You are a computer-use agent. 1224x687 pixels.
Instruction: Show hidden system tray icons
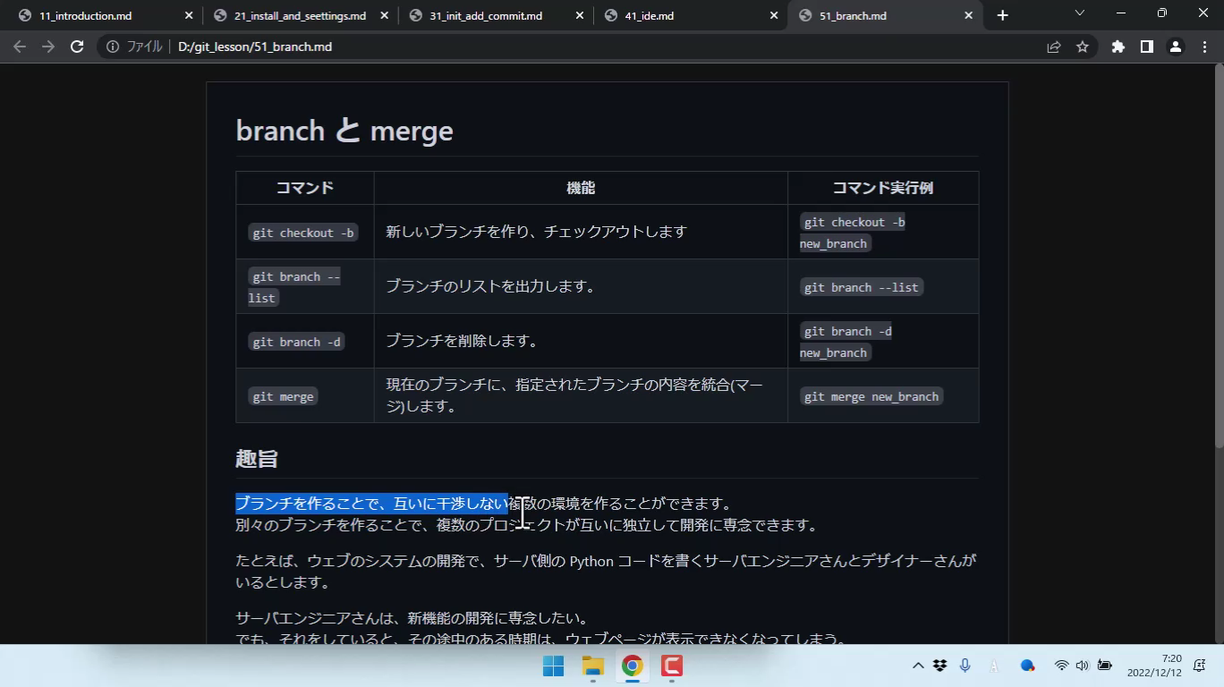(x=918, y=666)
